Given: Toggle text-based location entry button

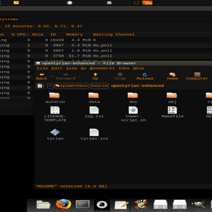Looking at the screenshot, I should coord(40,86).
